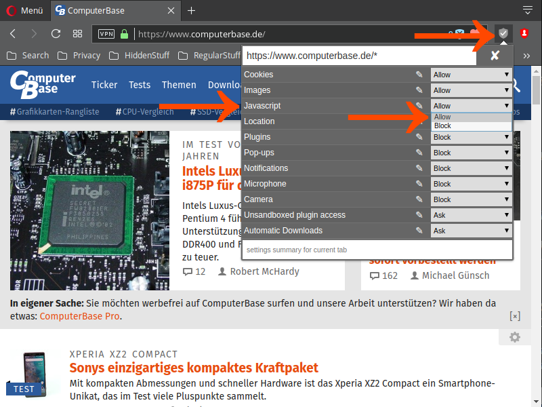The height and width of the screenshot is (407, 542).
Task: Choose Allow in the Javascript option list
Action: pyautogui.click(x=472, y=117)
